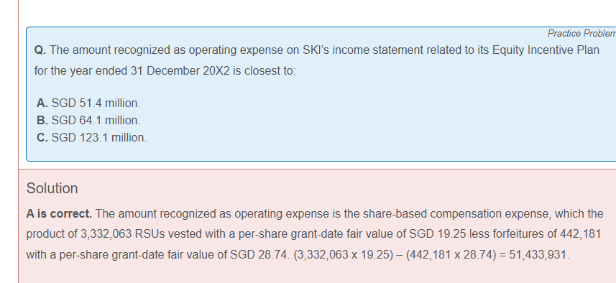This screenshot has width=616, height=283.
Task: Click 'SGD 19.25' in the solution
Action: pyautogui.click(x=437, y=234)
